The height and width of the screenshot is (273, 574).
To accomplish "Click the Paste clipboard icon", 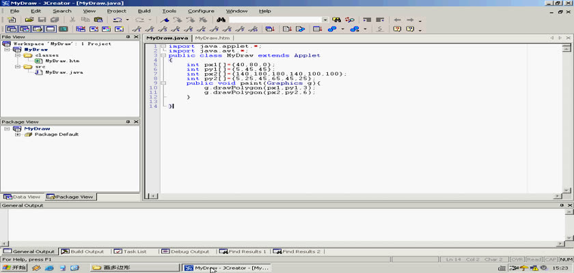I will click(98, 20).
